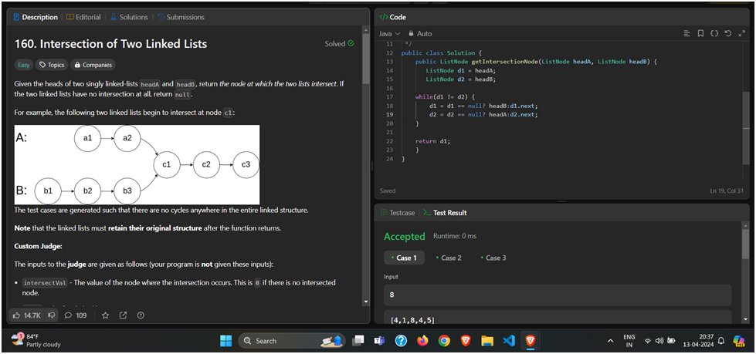Click the 'while(d1 != d2) {' line
756x354 pixels.
[x=444, y=97]
